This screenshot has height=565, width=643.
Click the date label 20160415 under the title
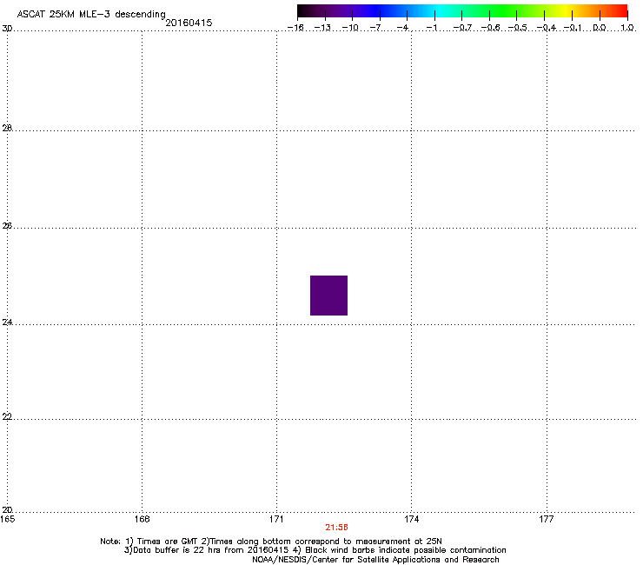point(189,23)
